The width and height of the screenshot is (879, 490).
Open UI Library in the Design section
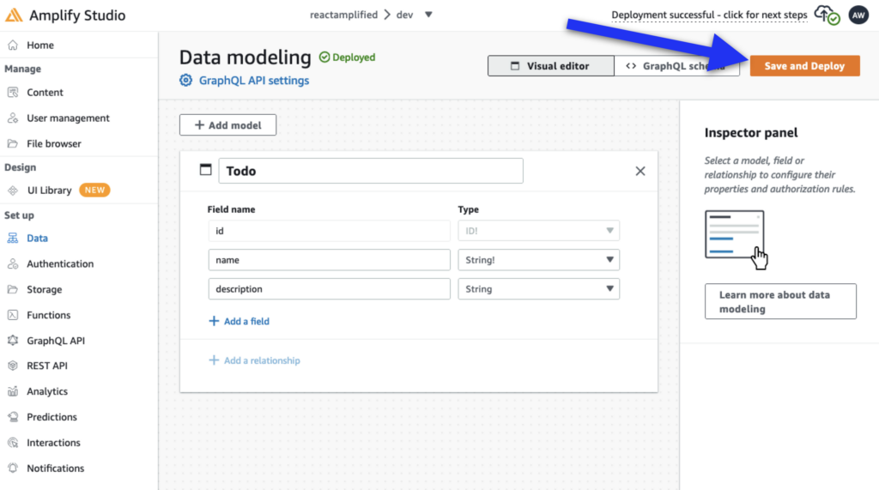pos(49,191)
